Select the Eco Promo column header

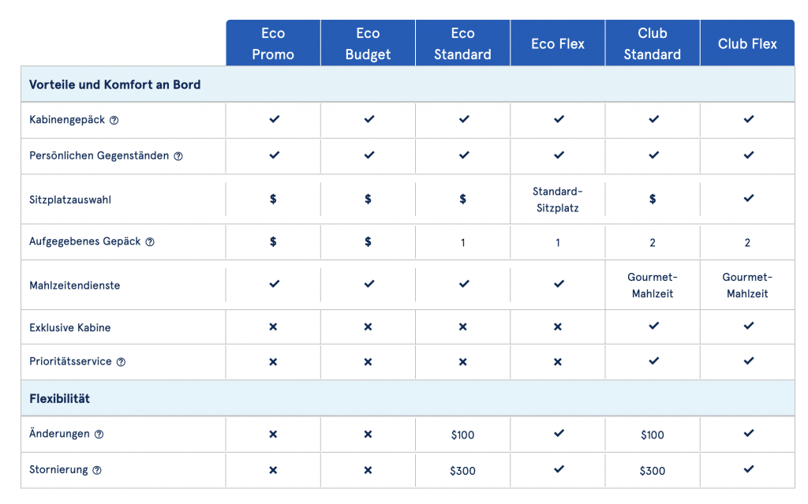point(273,43)
